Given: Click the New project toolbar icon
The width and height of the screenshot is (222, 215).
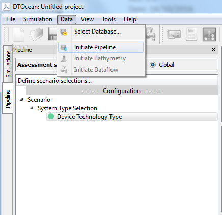Looking at the screenshot, I should [18, 35].
